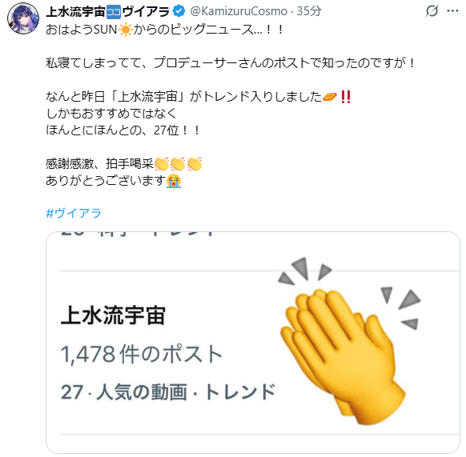Click the ringed planet emoji
Image resolution: width=466 pixels, height=457 pixels.
330,97
